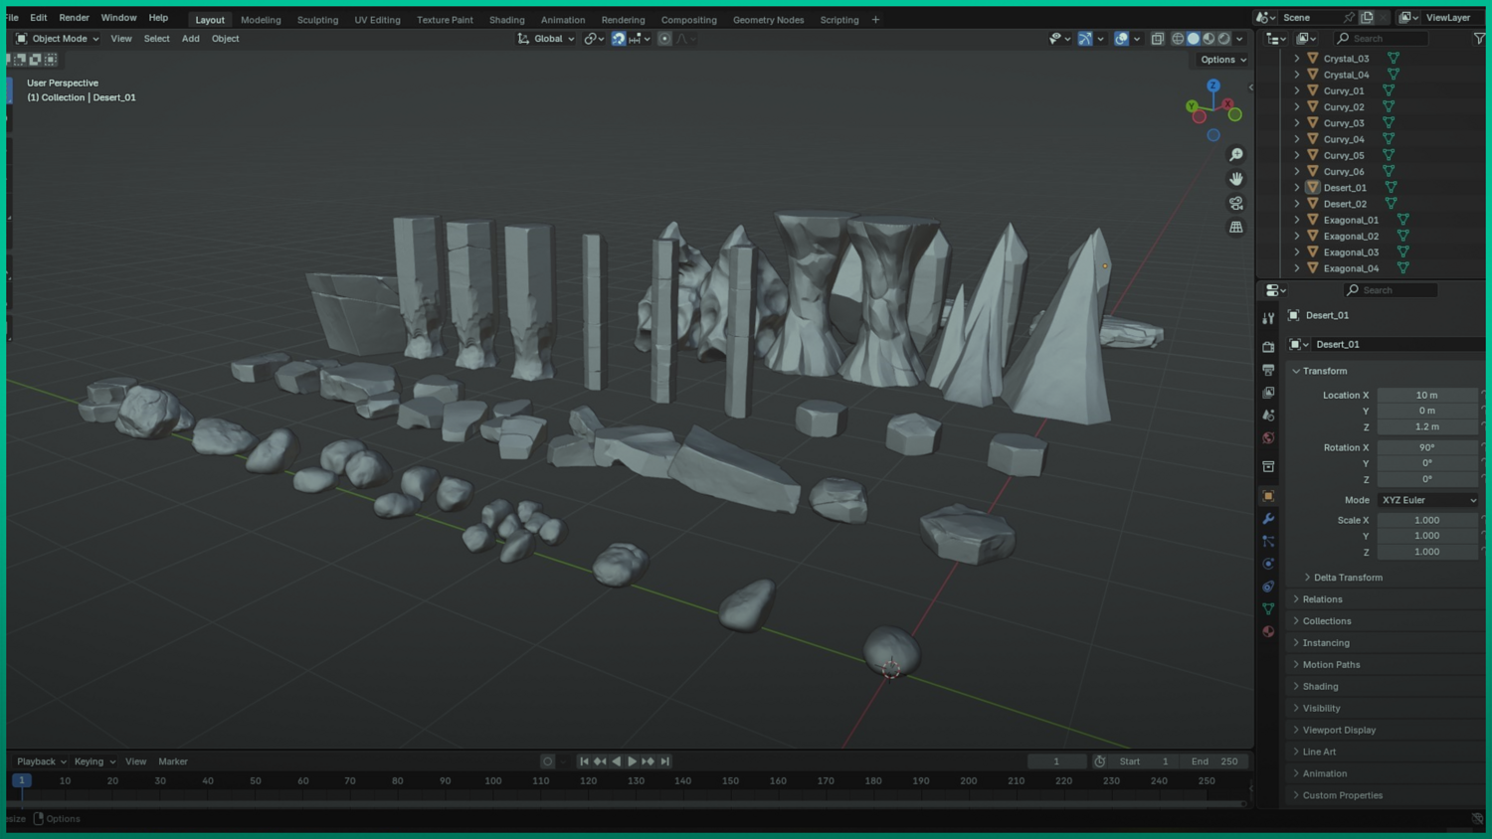1492x839 pixels.
Task: Open the Object Mode dropdown
Action: pos(58,39)
